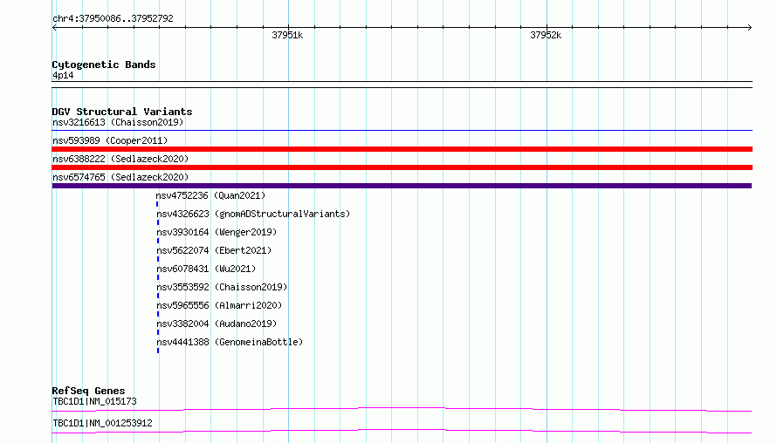
Task: Click the right arrow of the ruler
Action: click(750, 28)
